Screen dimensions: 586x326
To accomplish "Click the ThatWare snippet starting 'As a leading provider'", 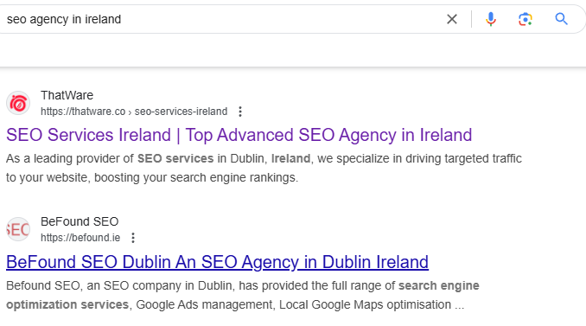I will tap(264, 168).
